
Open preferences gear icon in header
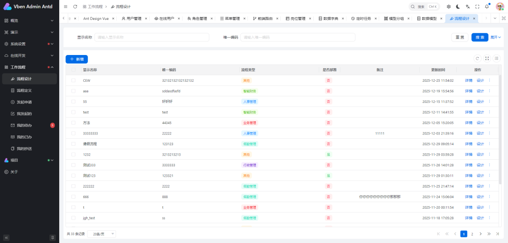[448, 7]
